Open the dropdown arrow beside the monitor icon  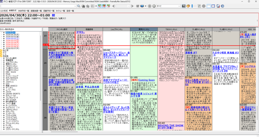(x=146, y=6)
